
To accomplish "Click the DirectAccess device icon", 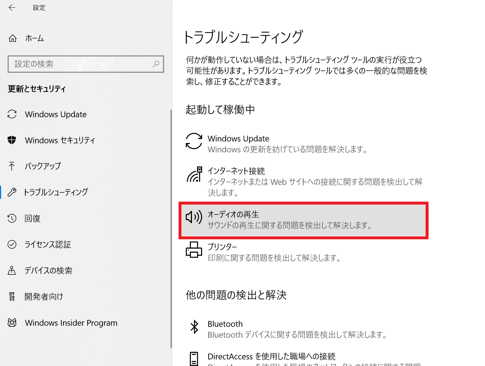I will pos(194,359).
